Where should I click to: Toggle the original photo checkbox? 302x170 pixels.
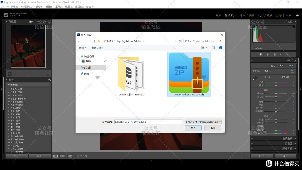(253, 48)
